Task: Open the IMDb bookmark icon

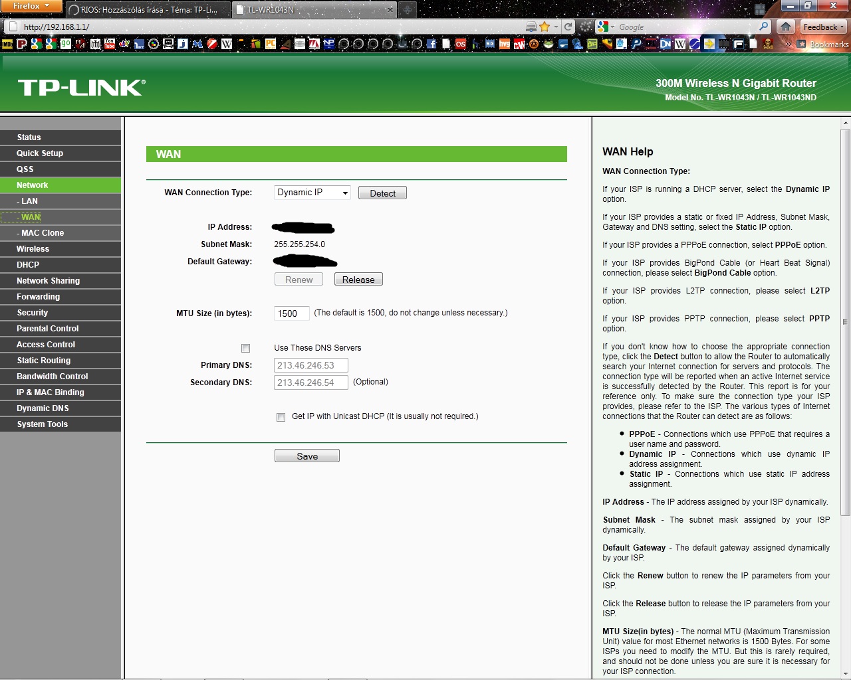Action: pyautogui.click(x=7, y=44)
